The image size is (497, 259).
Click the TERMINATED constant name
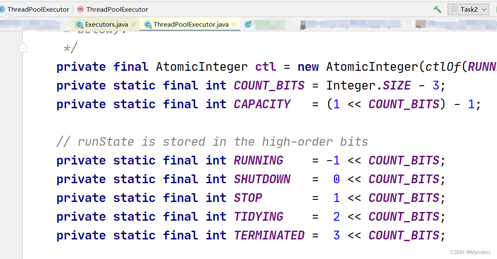269,235
